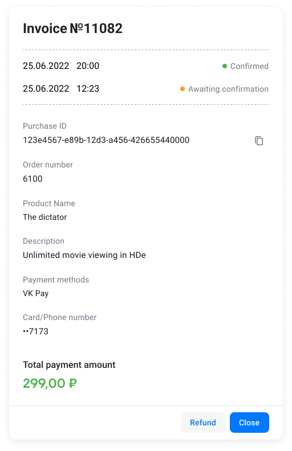This screenshot has height=451, width=292.
Task: Click the green Confirmed status dot
Action: [225, 66]
